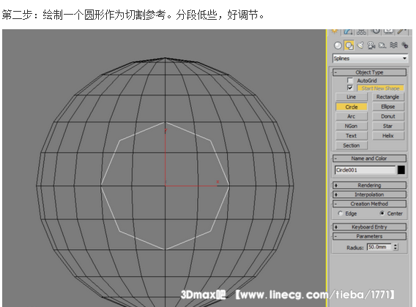Select the Space Warps wave icon
This screenshot has width=416, height=307.
click(x=394, y=45)
